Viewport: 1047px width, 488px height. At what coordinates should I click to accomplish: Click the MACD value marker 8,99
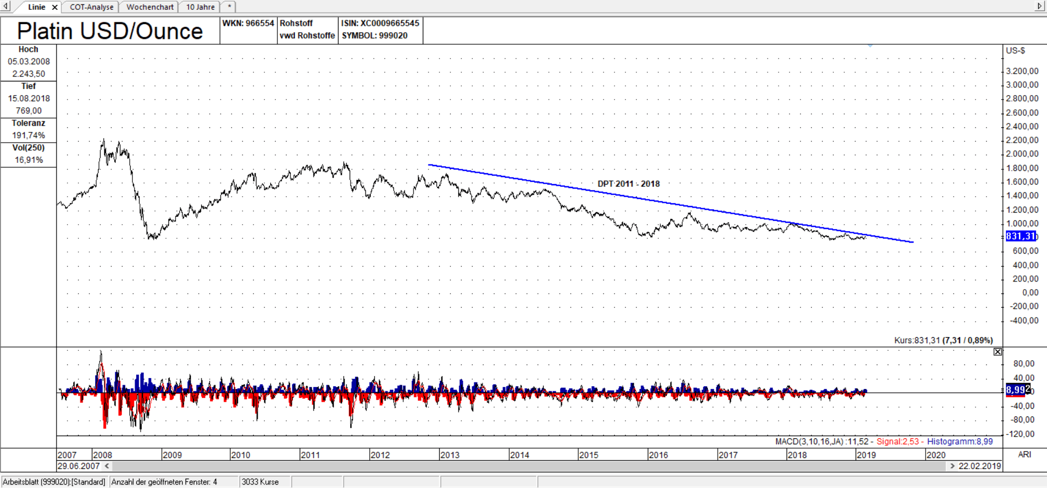(x=1016, y=390)
